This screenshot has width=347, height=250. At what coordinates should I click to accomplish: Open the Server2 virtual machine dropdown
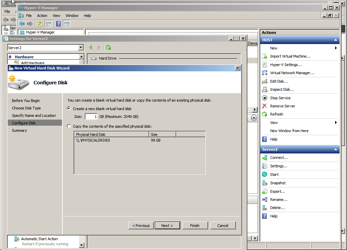[x=81, y=47]
